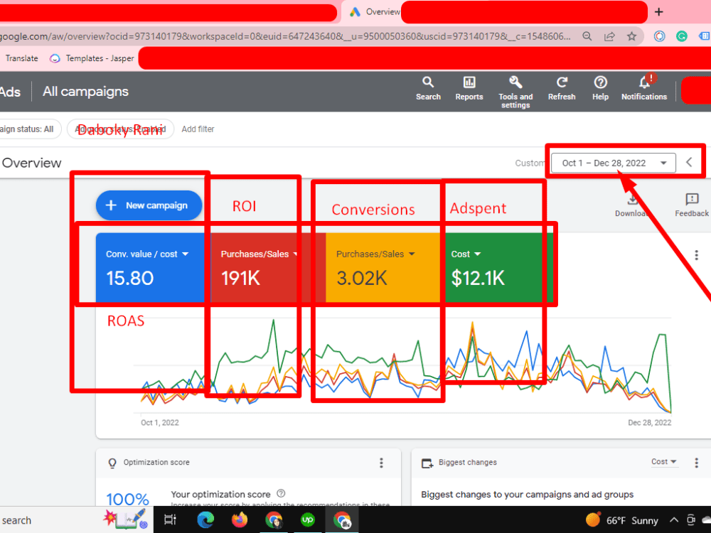Launch Firefox from the taskbar
The width and height of the screenshot is (711, 533).
pyautogui.click(x=240, y=520)
